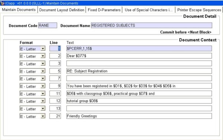223x140 pixels.
Task: Click the 'Commit before <Next Block>' note
Action: [186, 32]
